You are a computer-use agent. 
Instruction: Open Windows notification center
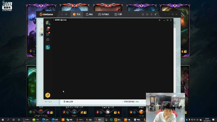coord(213,120)
